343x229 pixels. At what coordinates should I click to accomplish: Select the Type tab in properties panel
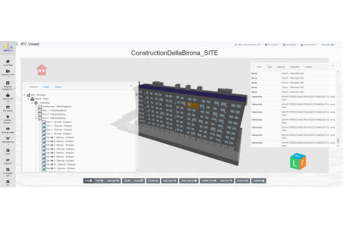[269, 67]
